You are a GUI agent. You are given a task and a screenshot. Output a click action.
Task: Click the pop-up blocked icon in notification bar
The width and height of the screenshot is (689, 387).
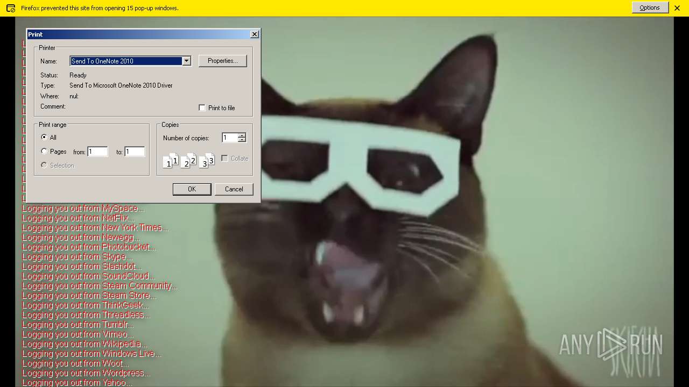(x=10, y=8)
